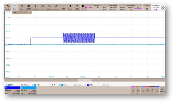This screenshot has height=103, width=174.
Task: Click the Redo arrow icon
Action: coord(15,7)
